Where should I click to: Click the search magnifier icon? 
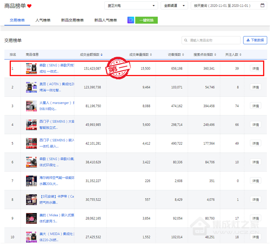pyautogui.click(x=185, y=40)
